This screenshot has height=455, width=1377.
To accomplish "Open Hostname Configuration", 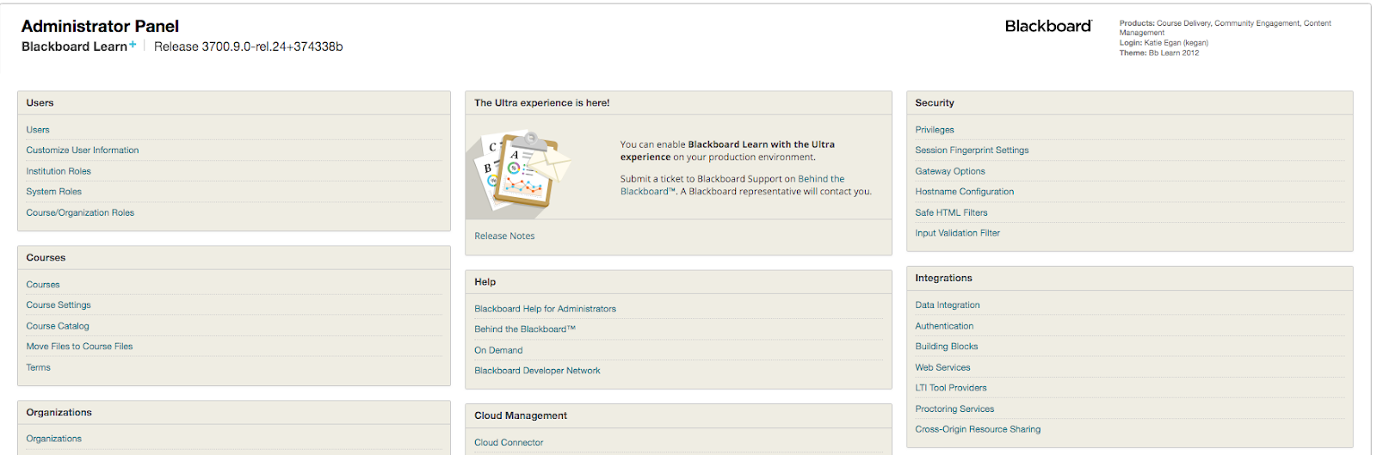I will click(965, 192).
